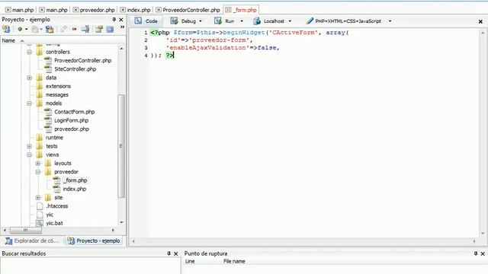Collapse the controllers folder

[x=29, y=52]
